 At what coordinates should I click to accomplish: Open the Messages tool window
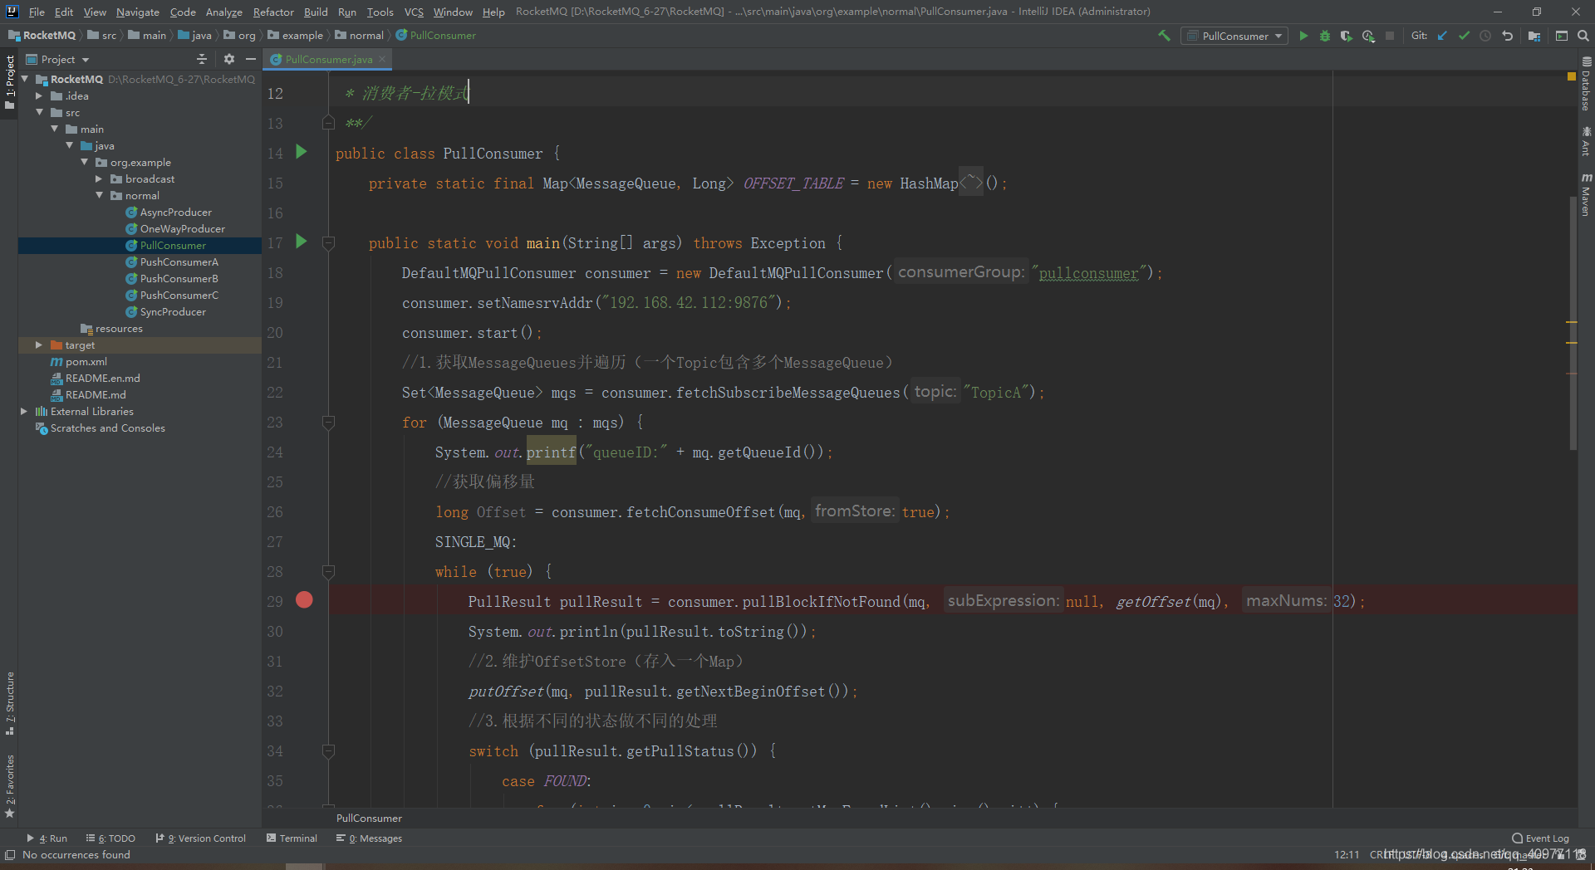pos(369,838)
